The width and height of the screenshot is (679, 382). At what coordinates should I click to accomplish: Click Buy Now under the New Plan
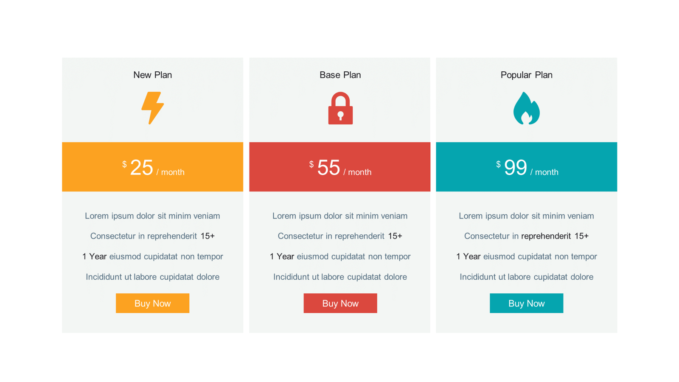[x=152, y=303]
